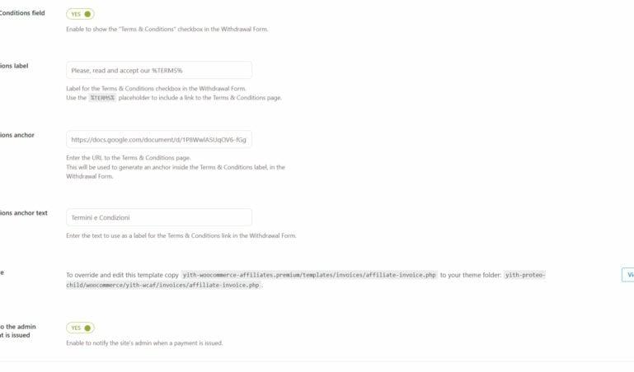Viewport: 634px width, 372px height.
Task: Click the affiliate-invoice.php plugin template path code
Action: point(309,275)
